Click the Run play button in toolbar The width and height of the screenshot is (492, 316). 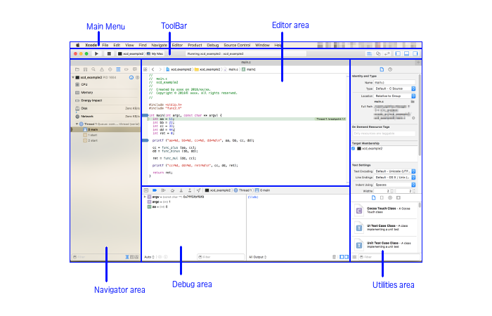click(96, 53)
